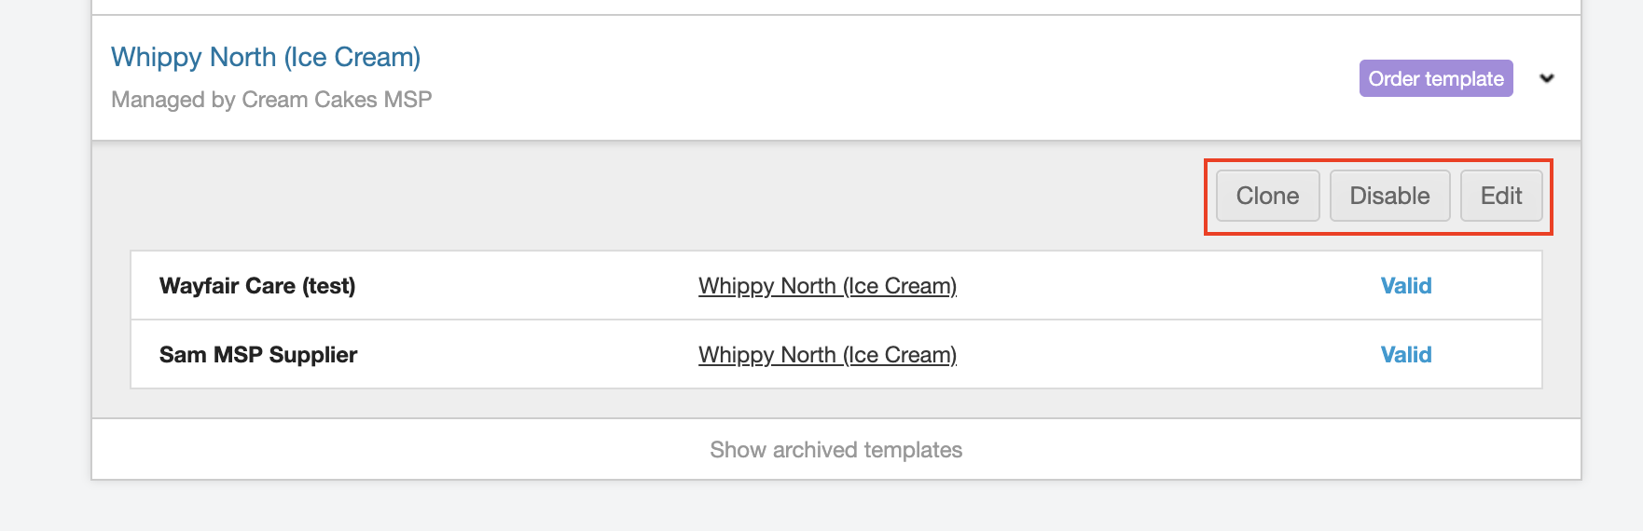Open Edit for this template
The image size is (1643, 531).
pyautogui.click(x=1500, y=196)
